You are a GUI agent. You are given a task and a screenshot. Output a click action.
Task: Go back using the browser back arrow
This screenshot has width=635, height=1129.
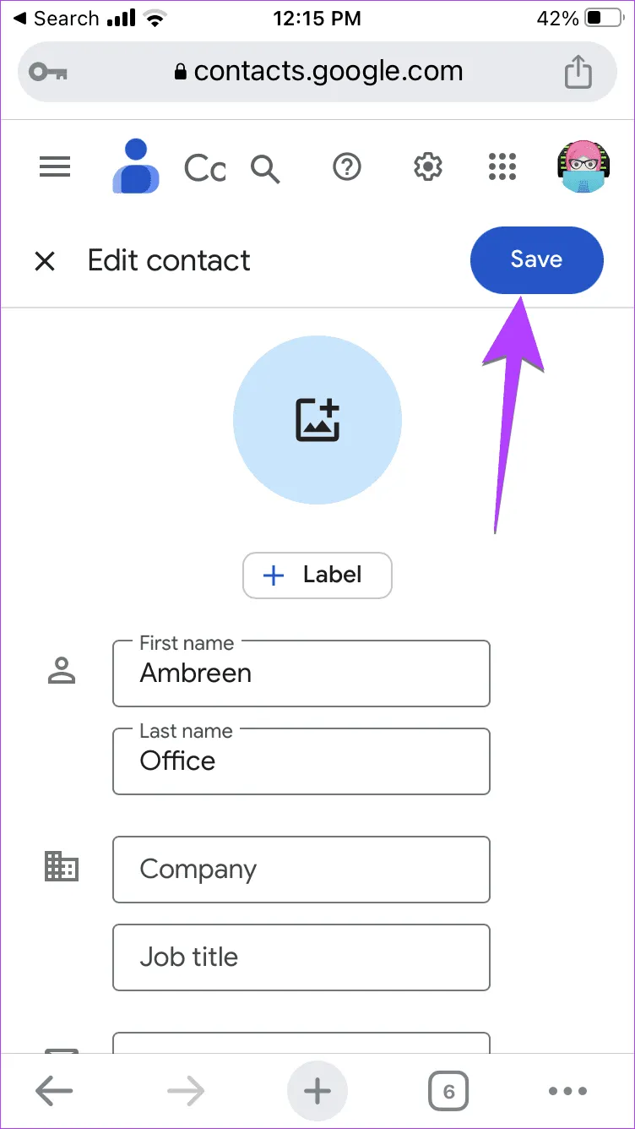(54, 1092)
